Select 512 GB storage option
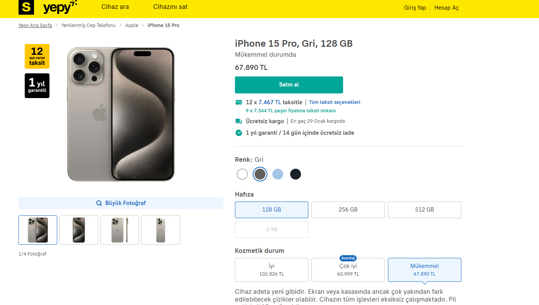 pyautogui.click(x=425, y=210)
